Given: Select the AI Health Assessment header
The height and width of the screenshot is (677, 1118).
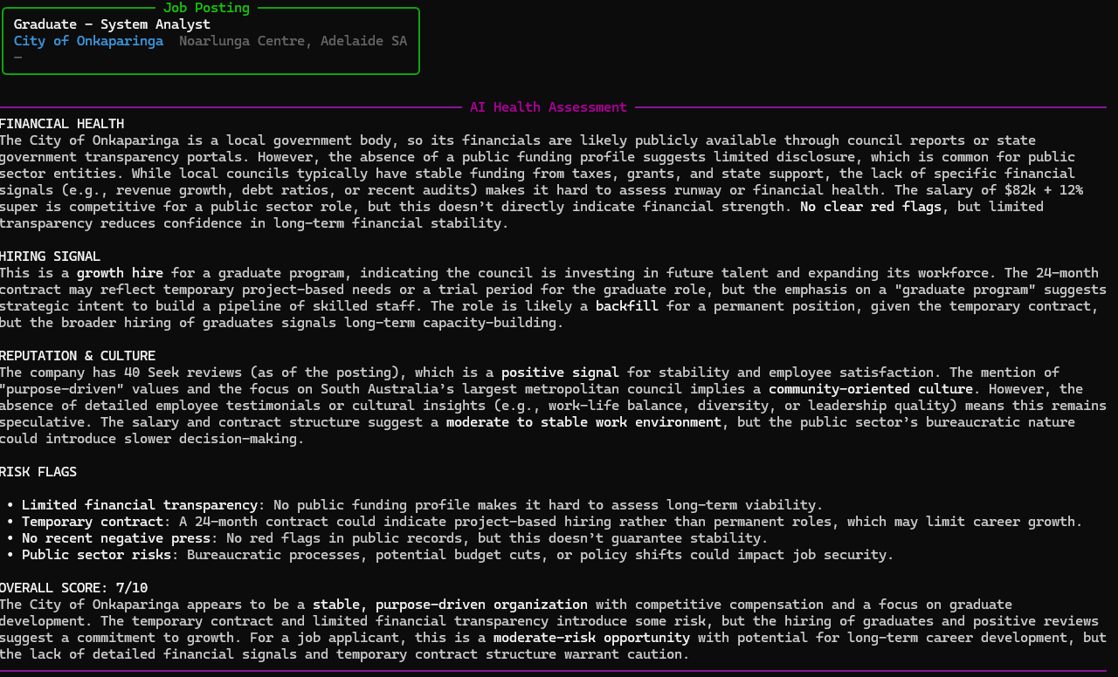Looking at the screenshot, I should pos(549,106).
